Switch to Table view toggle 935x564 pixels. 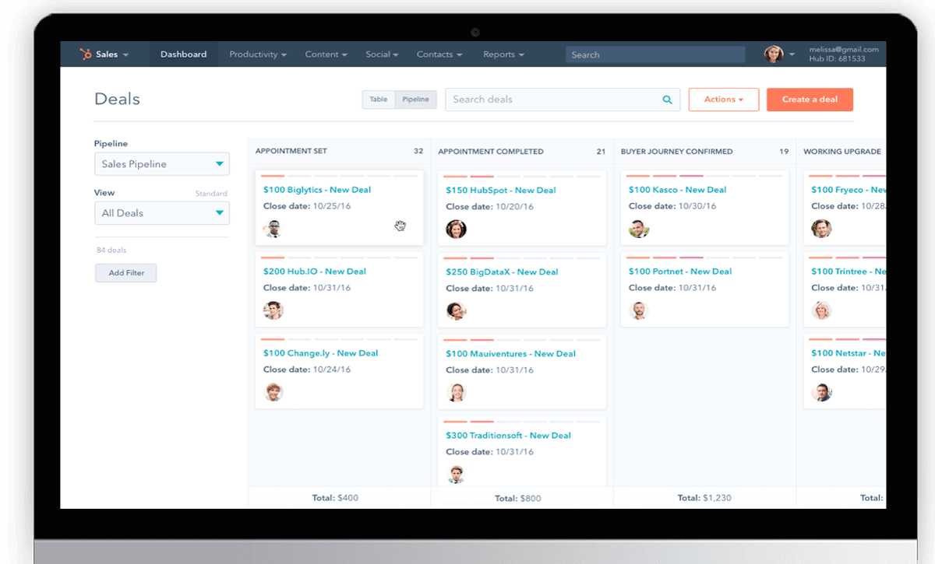point(378,100)
